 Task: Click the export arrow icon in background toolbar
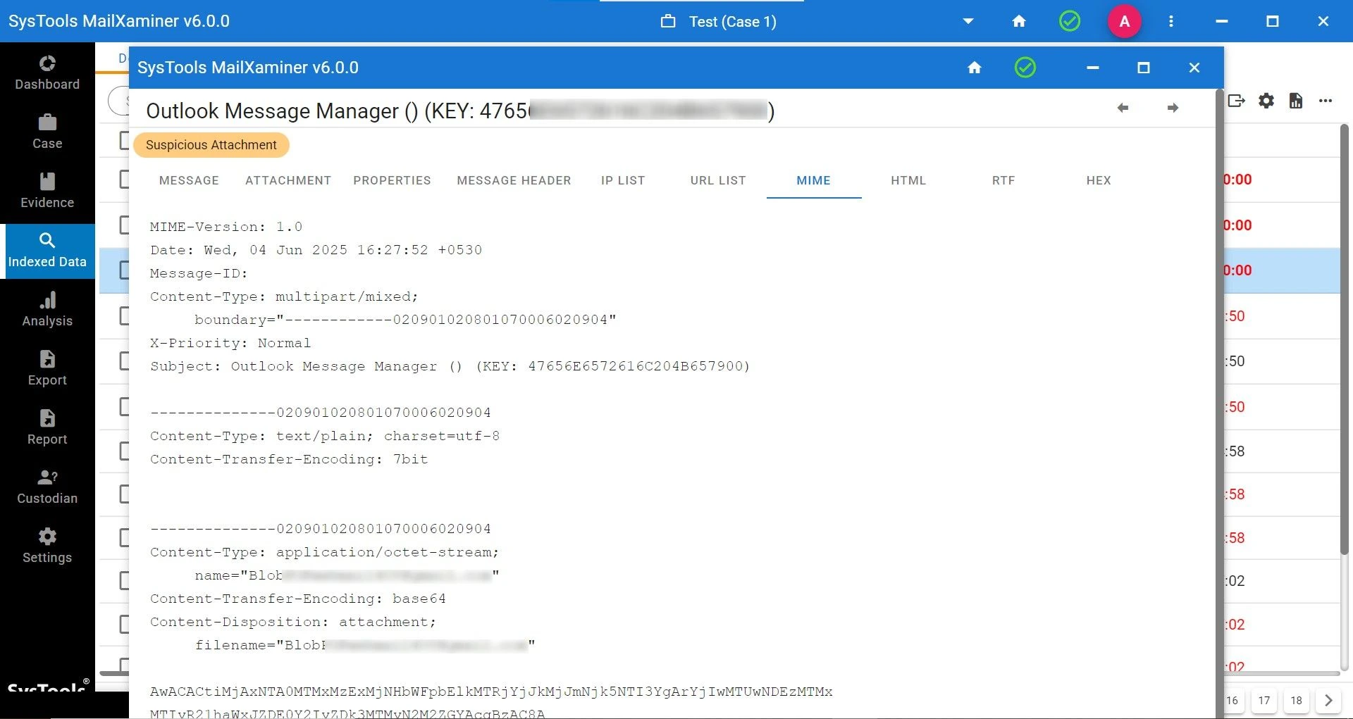pyautogui.click(x=1236, y=101)
